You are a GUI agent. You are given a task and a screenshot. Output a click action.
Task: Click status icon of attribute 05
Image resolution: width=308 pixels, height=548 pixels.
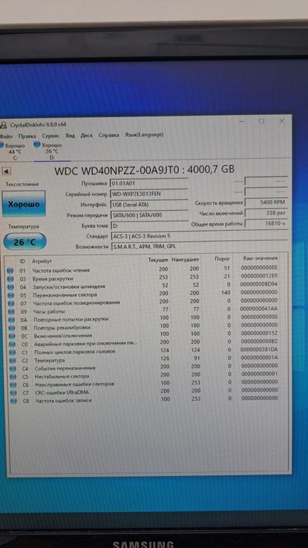click(10, 295)
